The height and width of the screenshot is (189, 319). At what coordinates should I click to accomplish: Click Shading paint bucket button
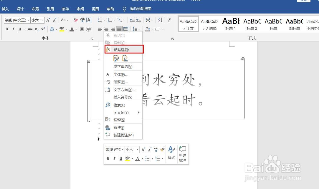click(x=147, y=29)
